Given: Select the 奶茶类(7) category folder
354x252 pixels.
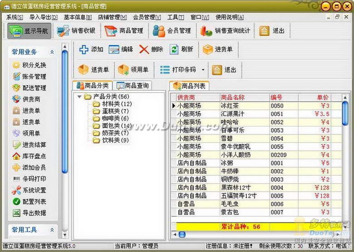Looking at the screenshot, I should pos(111,133).
